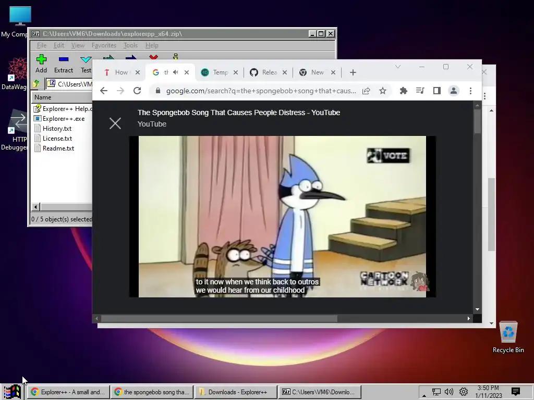
Task: Open the Edit menu in 7-Zip
Action: 58,45
